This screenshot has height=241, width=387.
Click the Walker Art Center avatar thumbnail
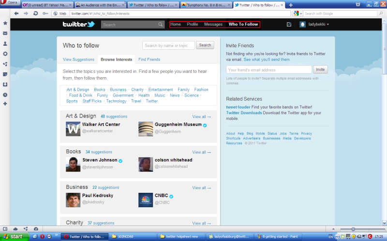(73, 129)
